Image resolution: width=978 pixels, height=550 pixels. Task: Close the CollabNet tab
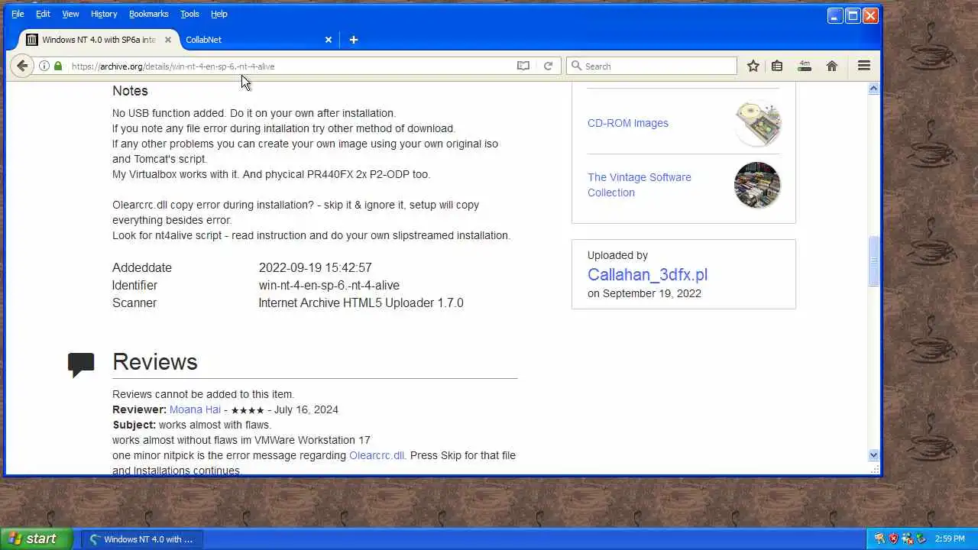[x=329, y=40]
